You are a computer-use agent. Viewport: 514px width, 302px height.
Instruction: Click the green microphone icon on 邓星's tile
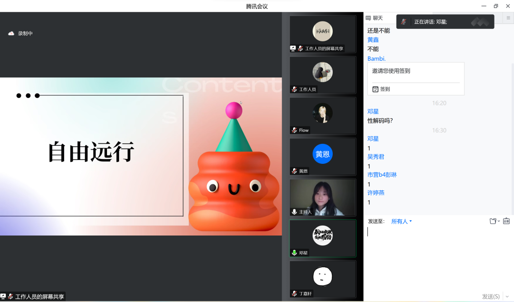tap(295, 253)
